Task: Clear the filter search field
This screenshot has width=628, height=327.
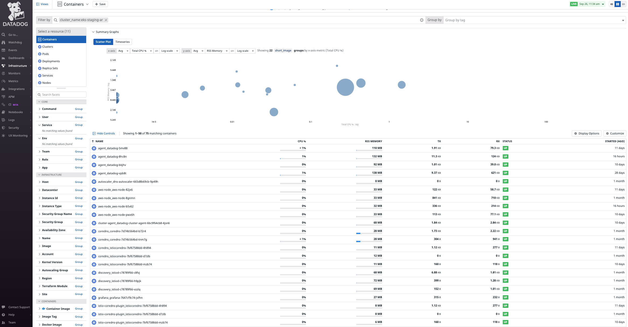Action: click(421, 20)
